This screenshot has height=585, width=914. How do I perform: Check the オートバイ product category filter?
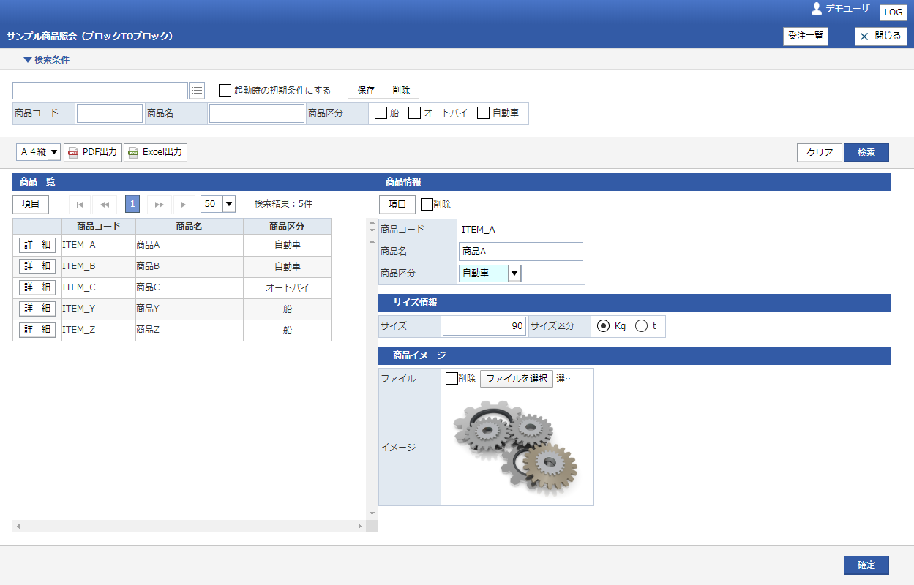pos(415,113)
